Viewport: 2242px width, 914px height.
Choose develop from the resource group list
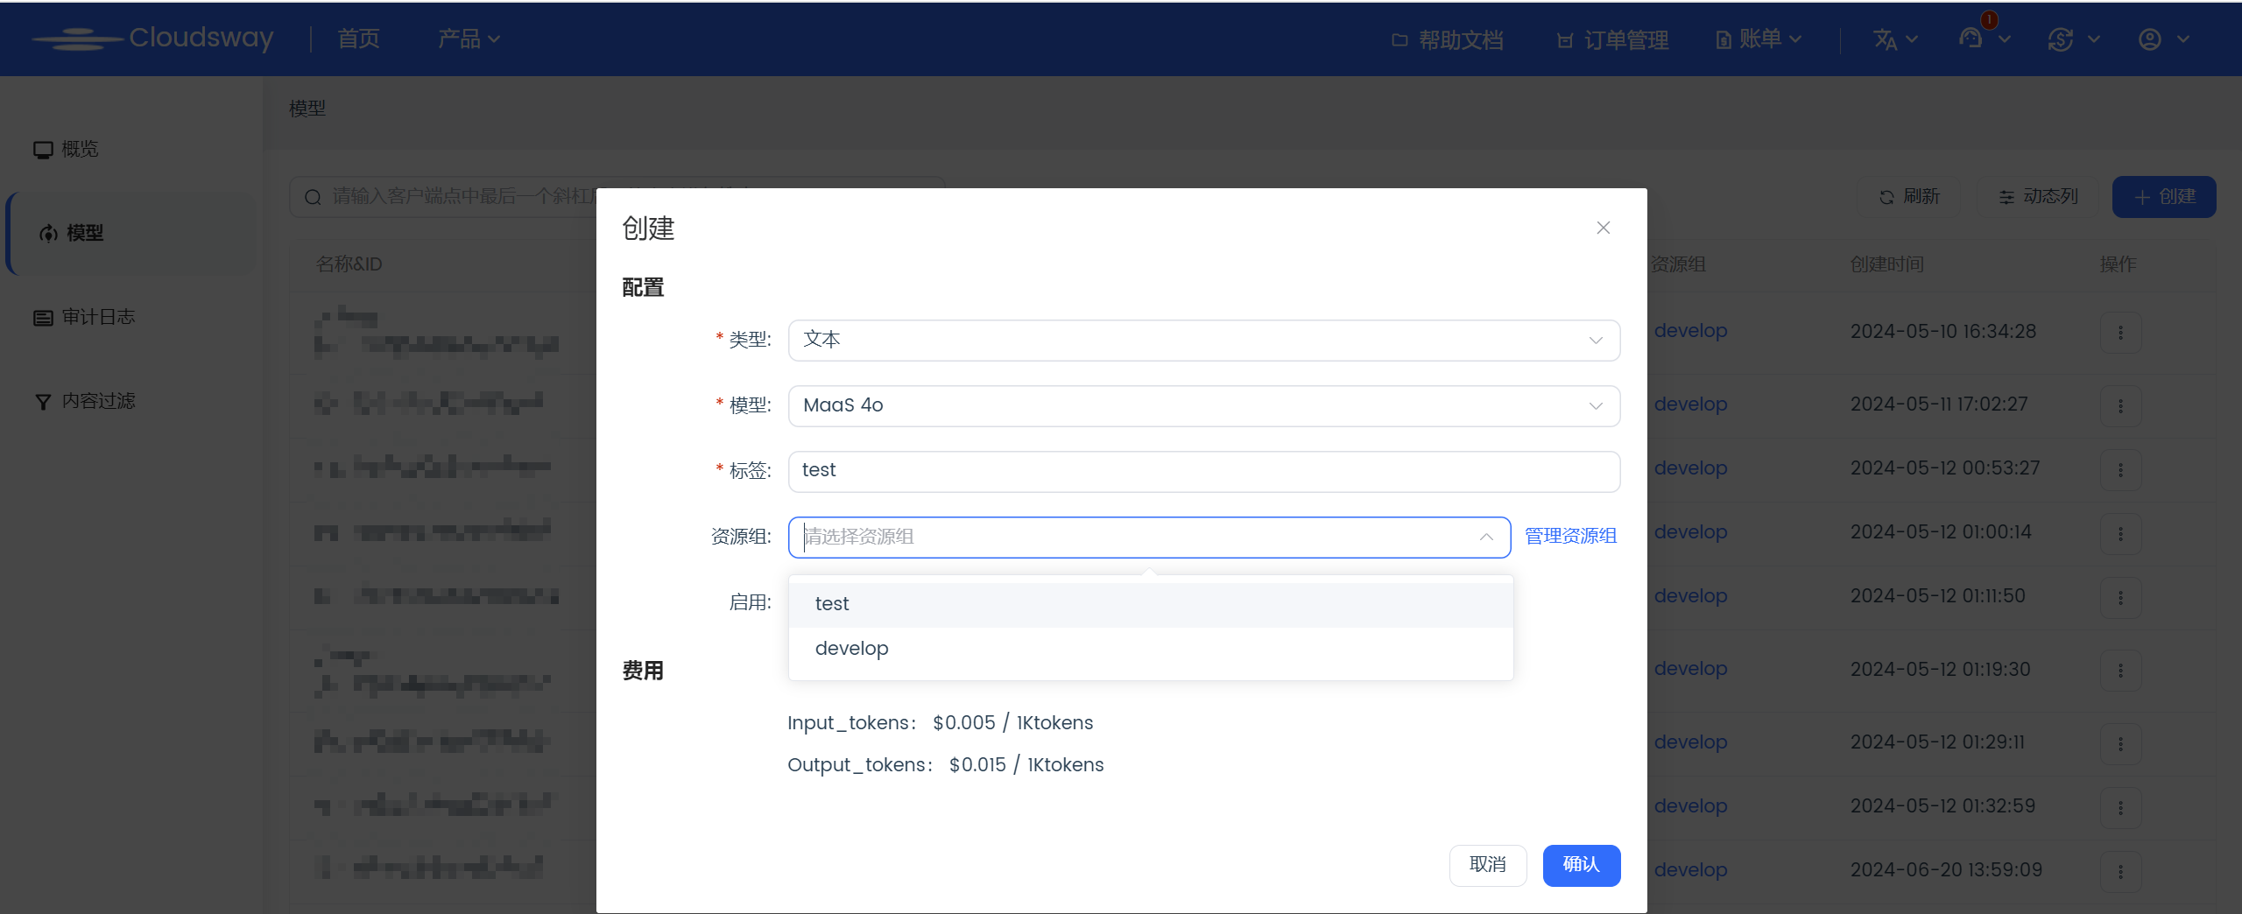click(852, 649)
